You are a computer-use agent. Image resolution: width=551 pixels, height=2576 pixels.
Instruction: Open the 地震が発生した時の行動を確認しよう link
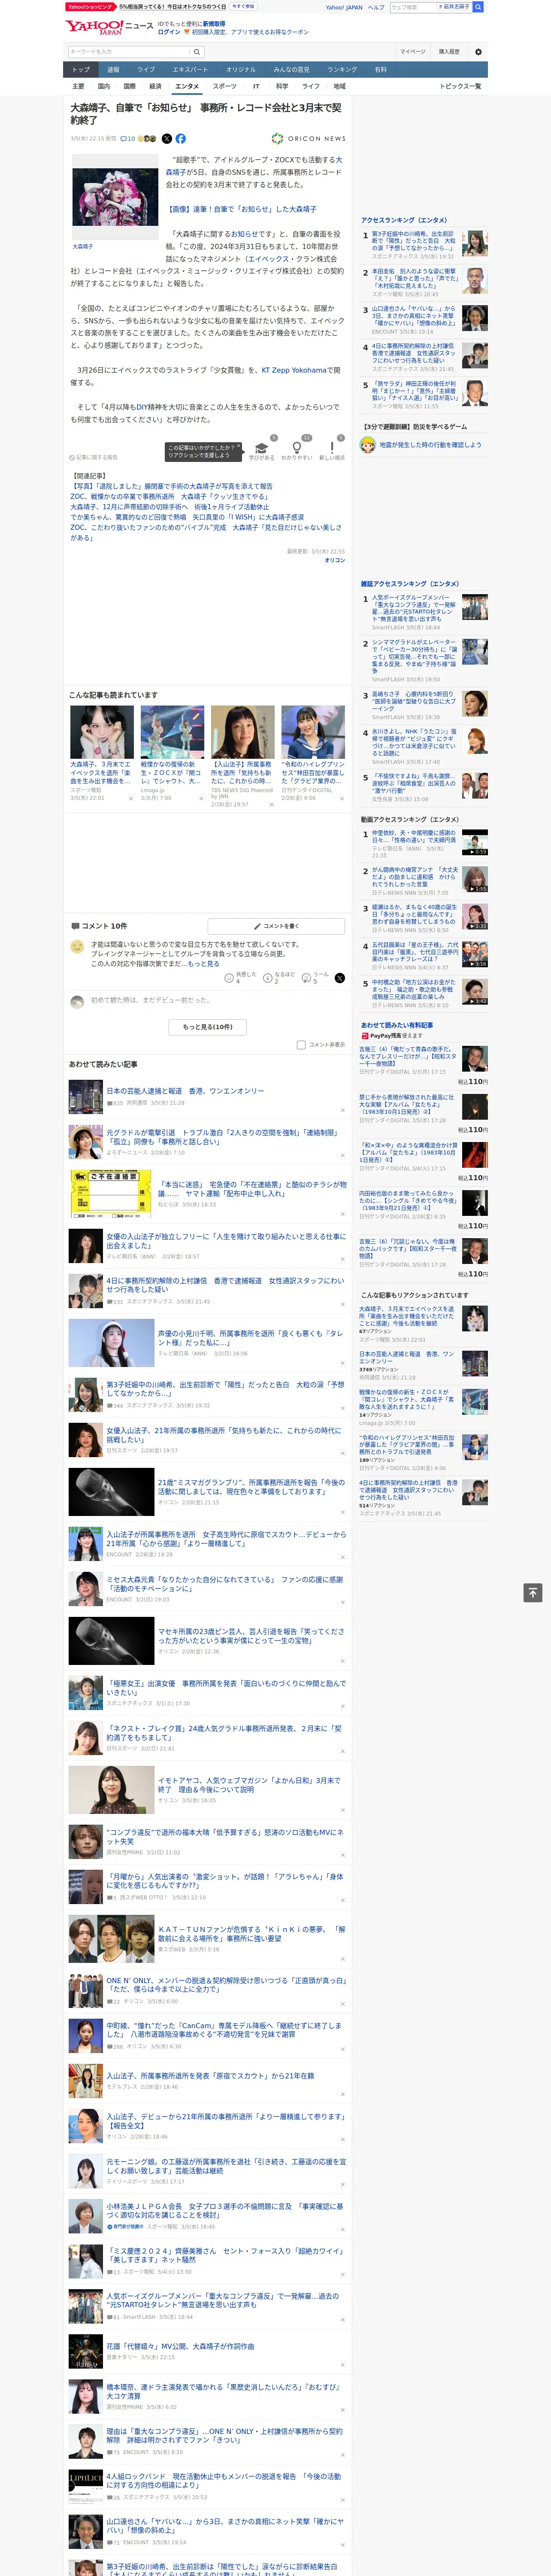[x=430, y=445]
